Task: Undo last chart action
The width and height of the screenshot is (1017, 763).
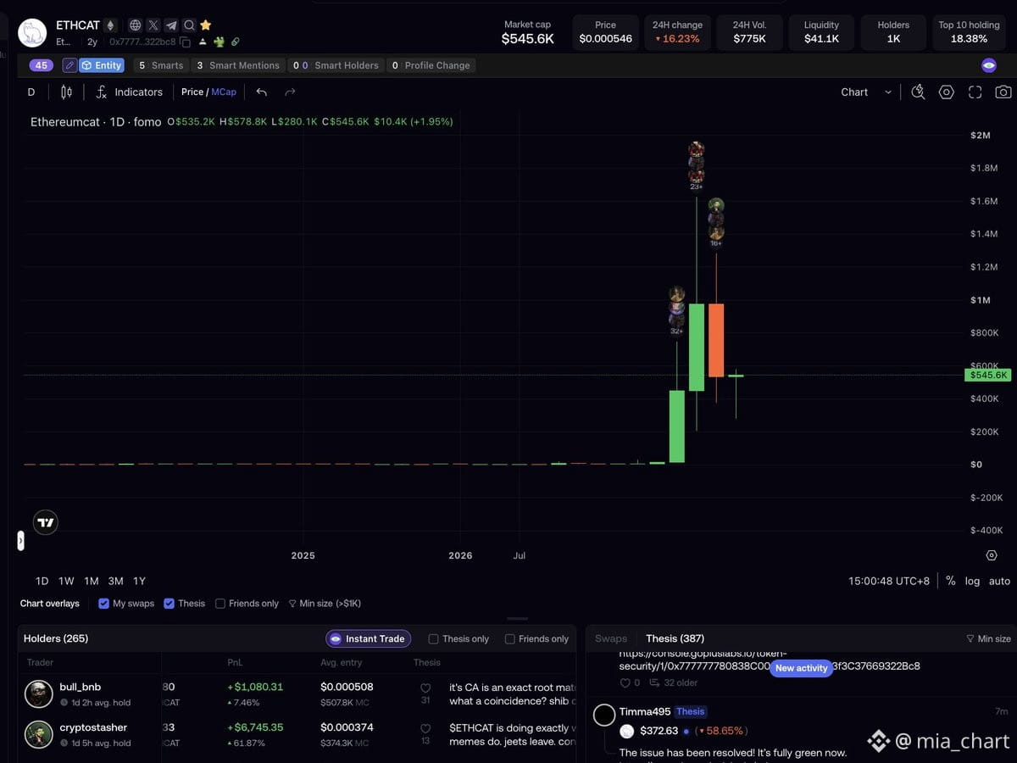Action: (262, 92)
